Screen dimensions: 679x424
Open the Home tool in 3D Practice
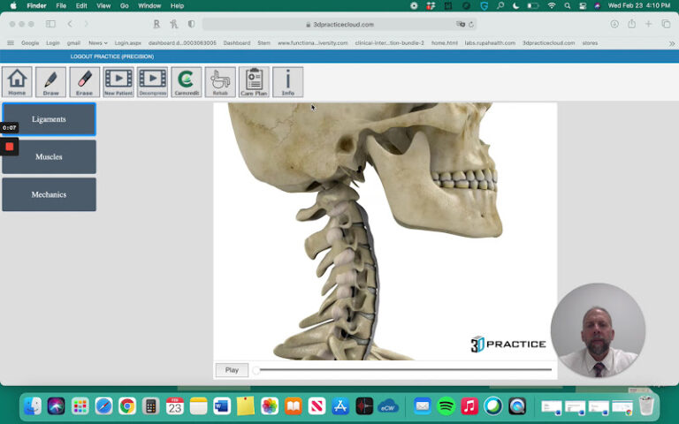coord(17,82)
